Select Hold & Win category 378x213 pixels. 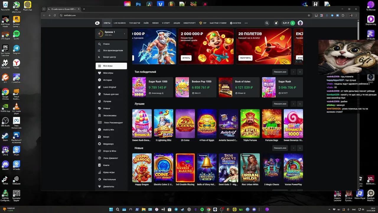point(111,130)
